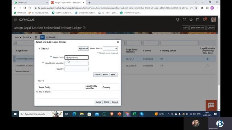Open the Mail app on the taskbar
The image size is (232, 130).
(97, 114)
